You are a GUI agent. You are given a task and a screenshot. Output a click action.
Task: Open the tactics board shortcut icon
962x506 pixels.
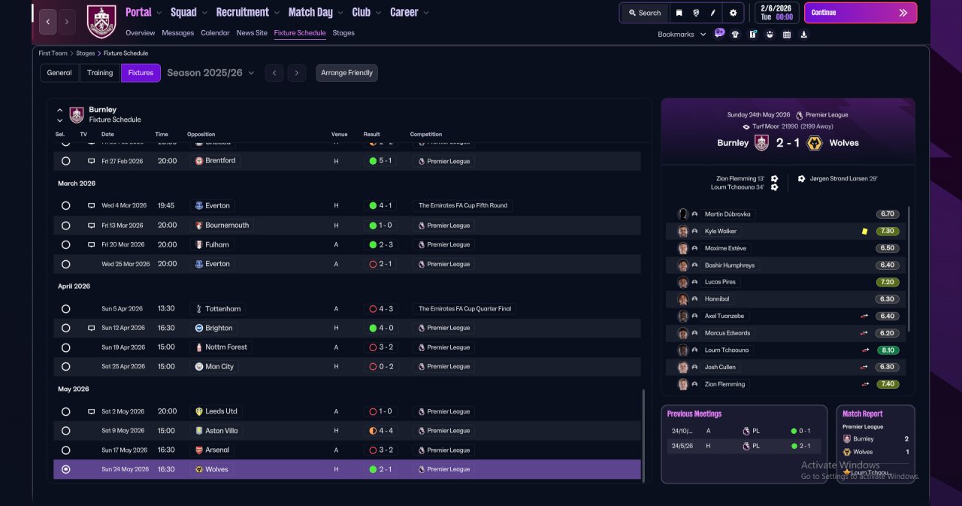pyautogui.click(x=752, y=34)
